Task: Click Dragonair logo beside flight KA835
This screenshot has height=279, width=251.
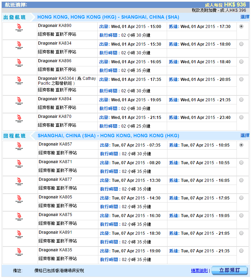Action: click(x=19, y=252)
